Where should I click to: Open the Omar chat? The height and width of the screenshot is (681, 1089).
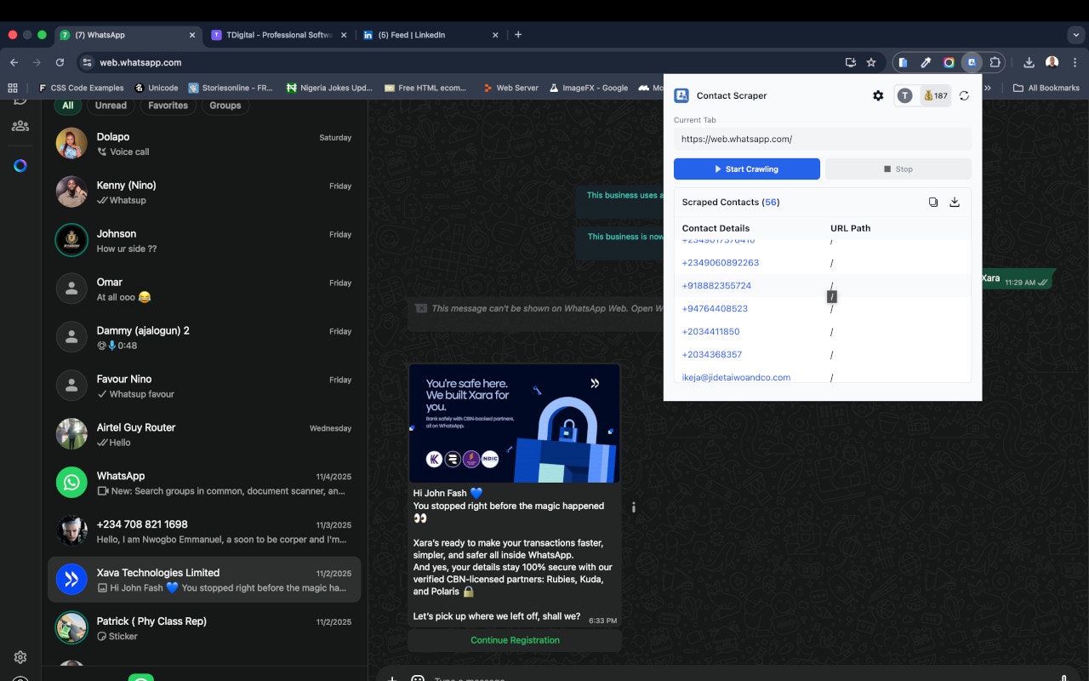[204, 289]
